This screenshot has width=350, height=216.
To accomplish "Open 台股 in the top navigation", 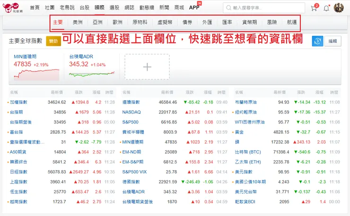I will coord(85,8).
